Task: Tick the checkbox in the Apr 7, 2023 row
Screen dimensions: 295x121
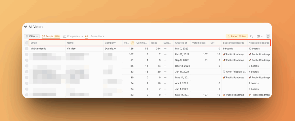Action: coord(27,83)
